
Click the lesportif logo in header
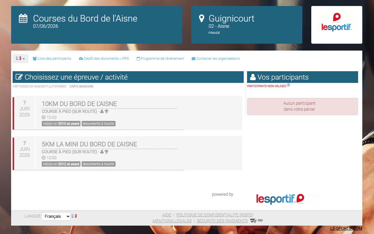(x=336, y=25)
